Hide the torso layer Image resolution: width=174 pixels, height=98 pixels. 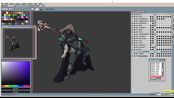point(132,43)
